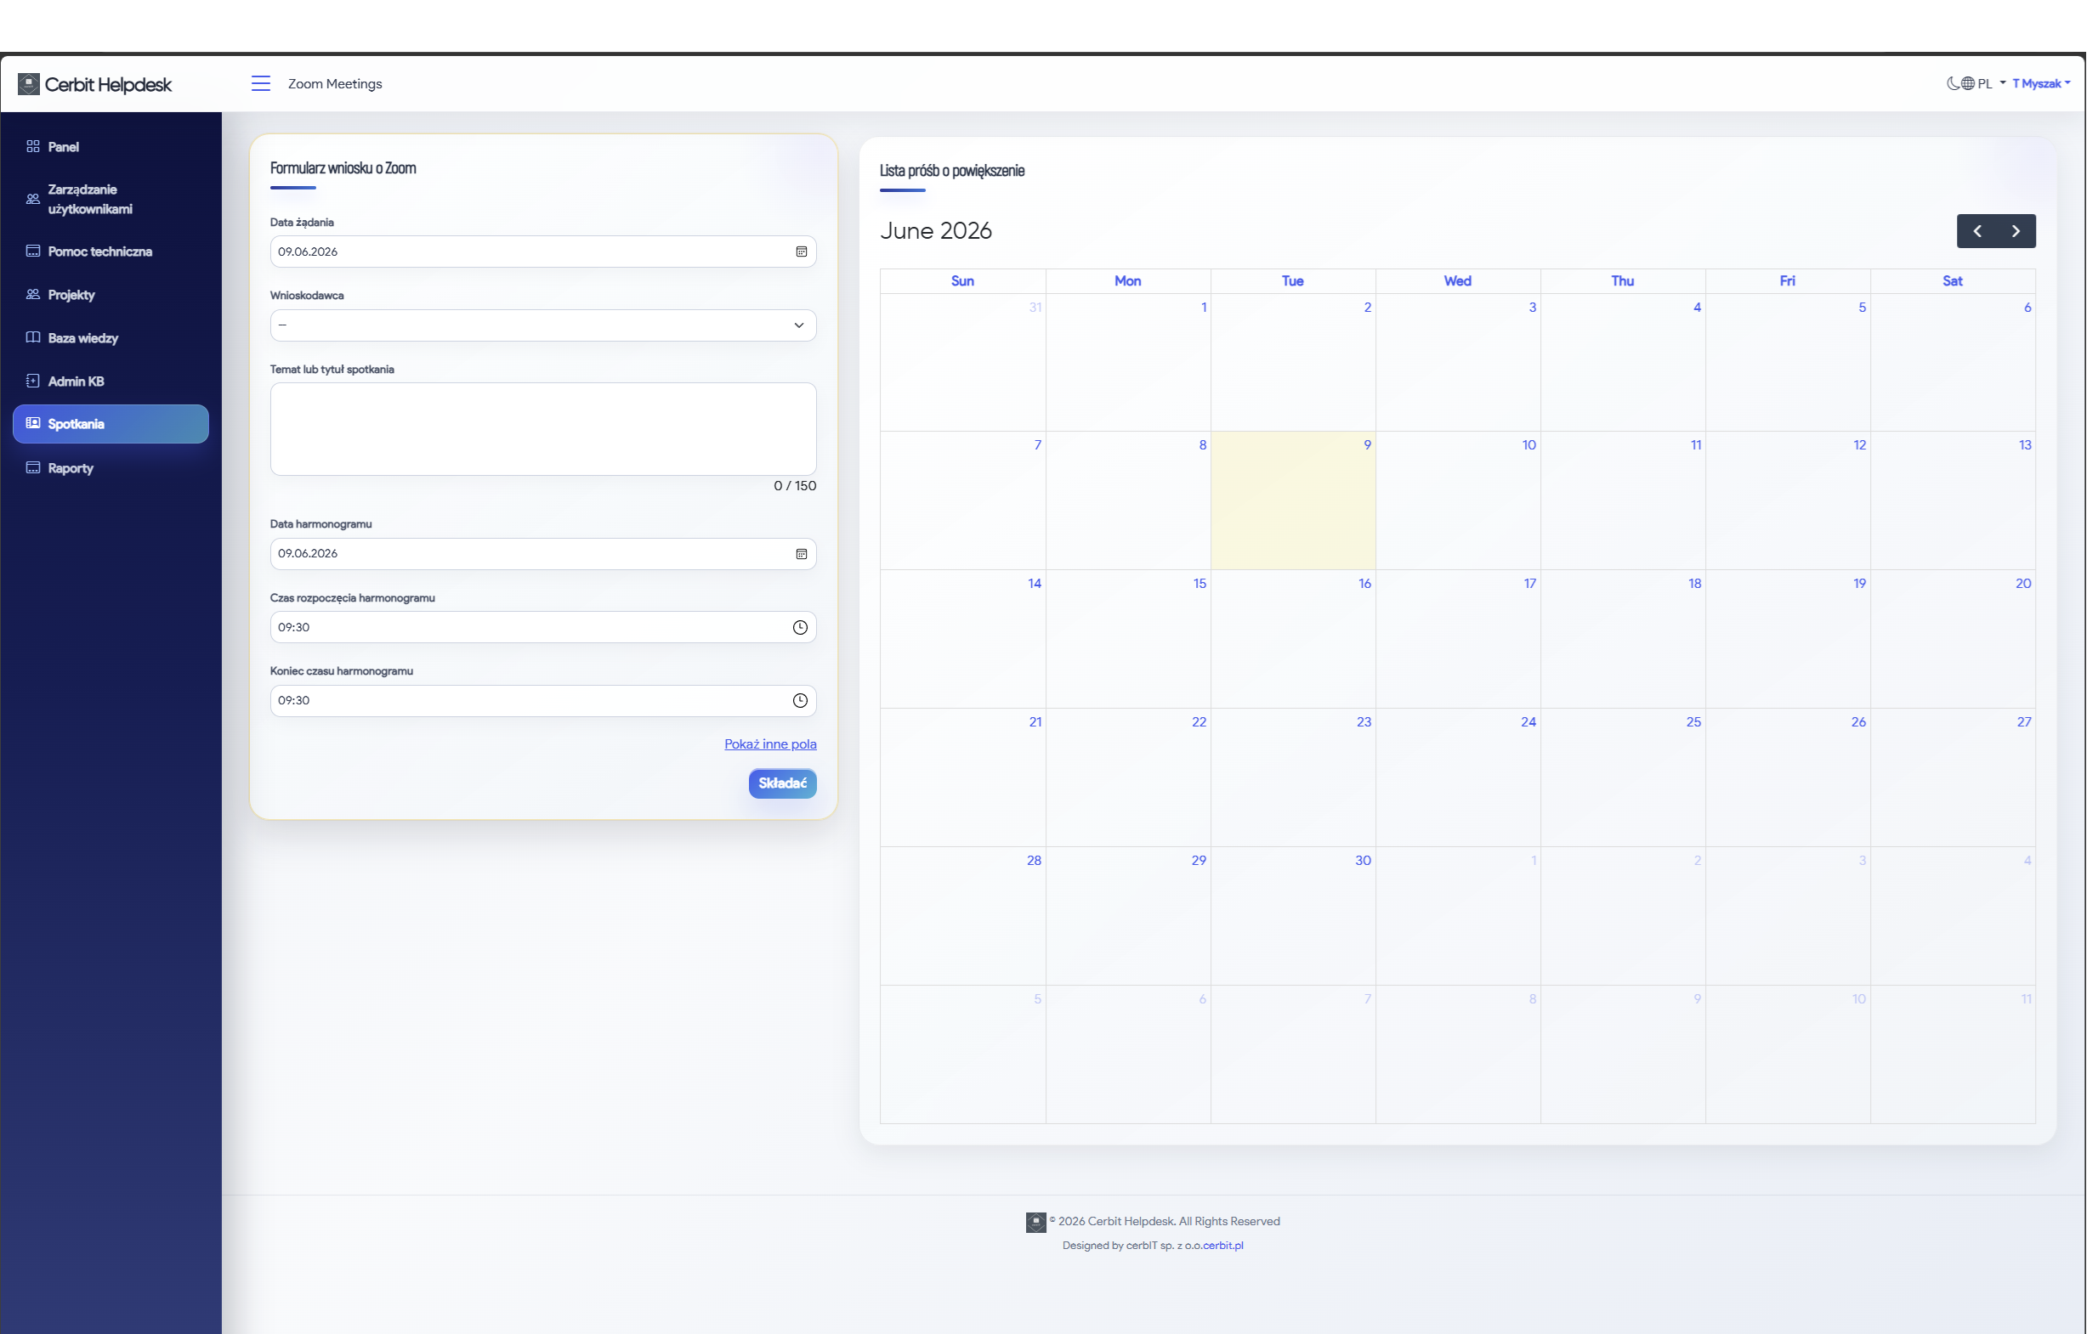This screenshot has width=2087, height=1334.
Task: Open clock picker for Czas rozpoczęcia harmonogramu
Action: [800, 628]
